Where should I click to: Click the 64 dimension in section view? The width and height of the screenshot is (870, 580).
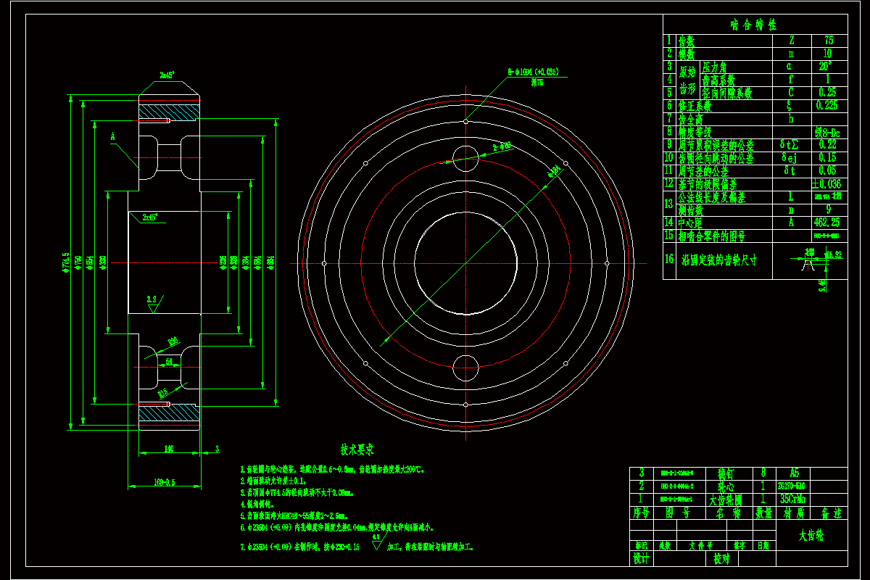pos(169,360)
